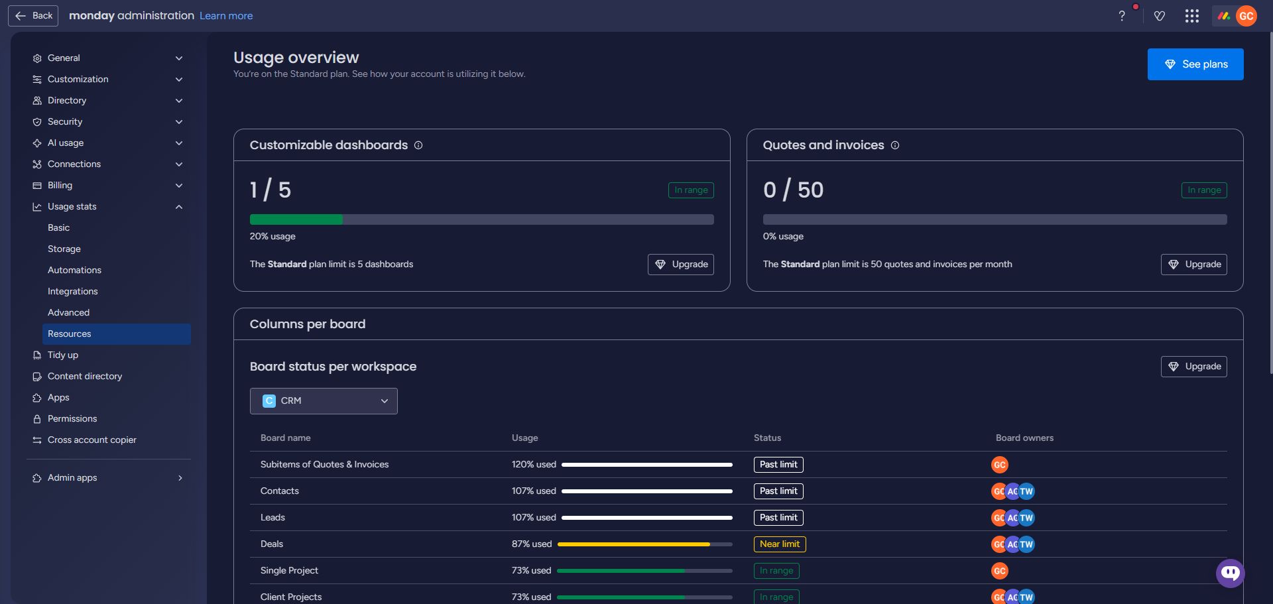Click the Content directory icon
The width and height of the screenshot is (1273, 604).
pyautogui.click(x=37, y=377)
